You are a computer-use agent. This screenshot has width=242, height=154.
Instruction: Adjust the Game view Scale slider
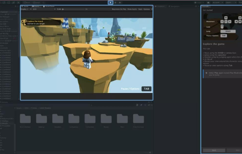pyautogui.click(x=74, y=9)
